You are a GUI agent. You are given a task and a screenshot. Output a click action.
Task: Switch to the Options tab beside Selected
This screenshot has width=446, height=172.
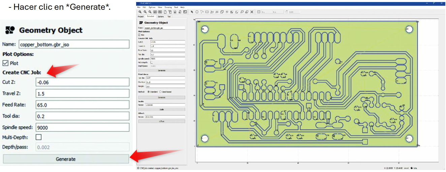(161, 16)
